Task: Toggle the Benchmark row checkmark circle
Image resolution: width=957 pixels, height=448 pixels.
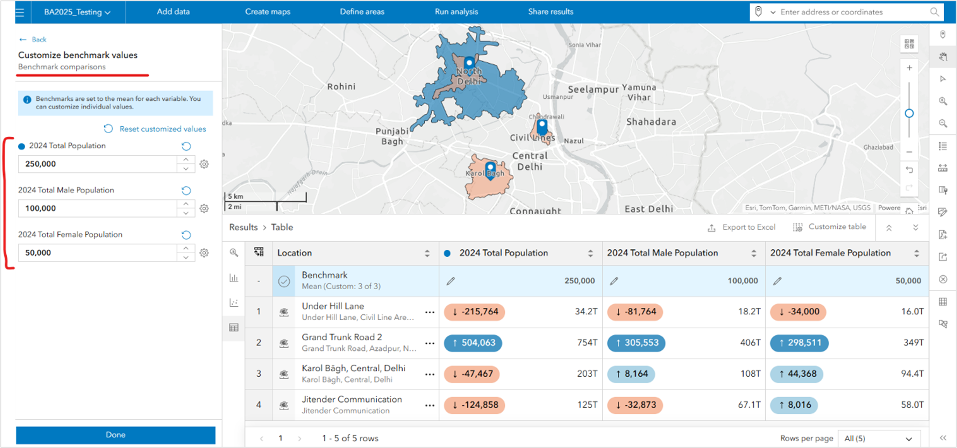Action: [x=284, y=281]
